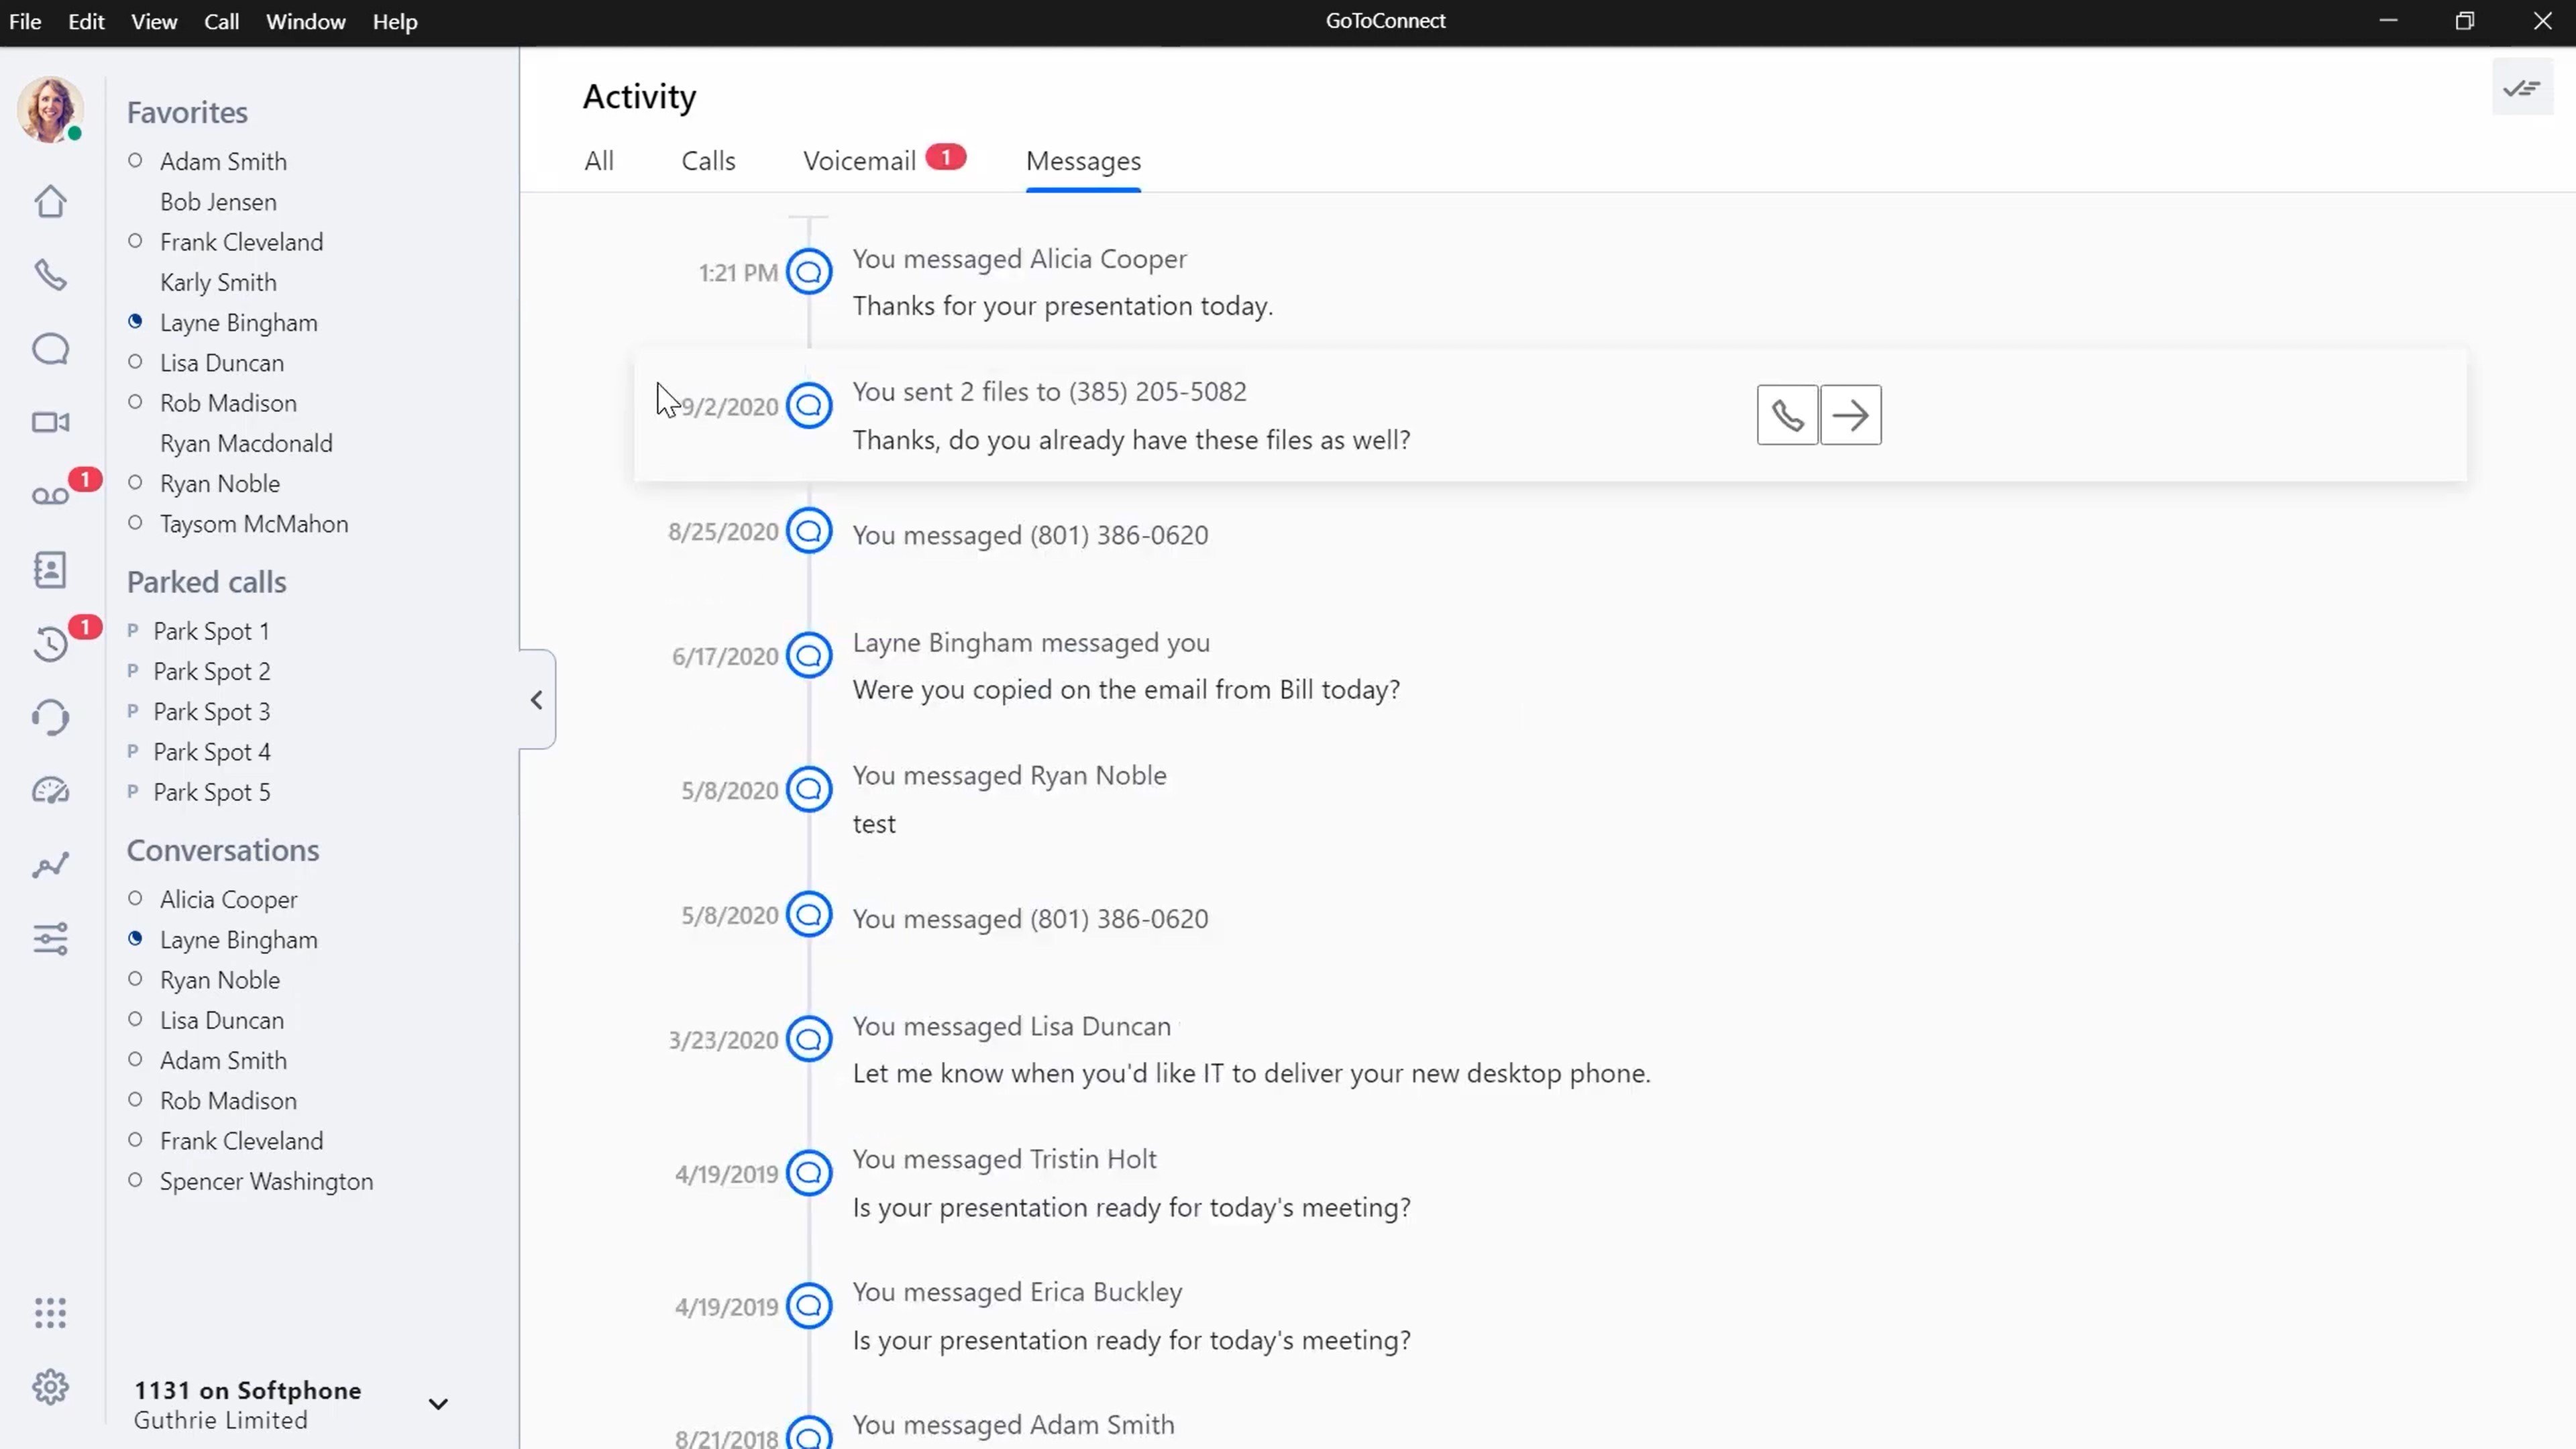Select Park Spot 3
The width and height of the screenshot is (2576, 1449).
click(211, 712)
